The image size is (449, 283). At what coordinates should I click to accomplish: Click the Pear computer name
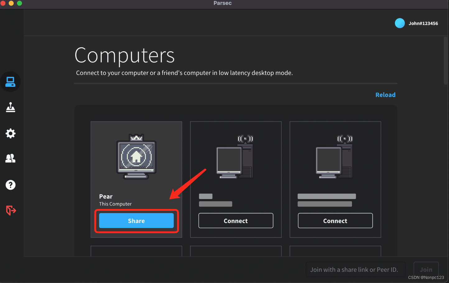click(x=106, y=197)
